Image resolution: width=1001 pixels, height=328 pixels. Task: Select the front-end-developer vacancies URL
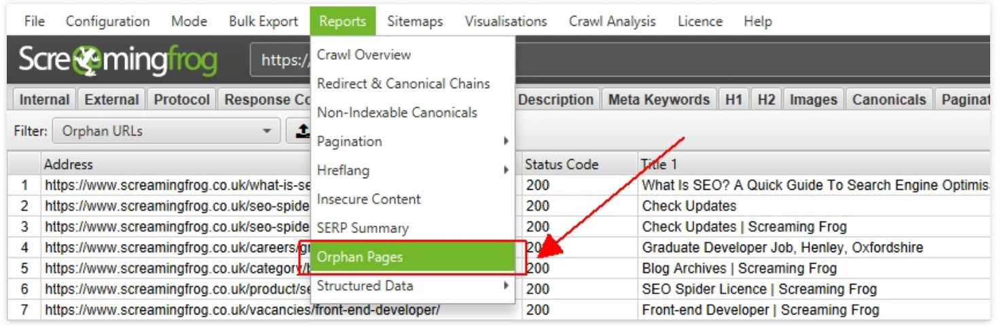pos(242,311)
